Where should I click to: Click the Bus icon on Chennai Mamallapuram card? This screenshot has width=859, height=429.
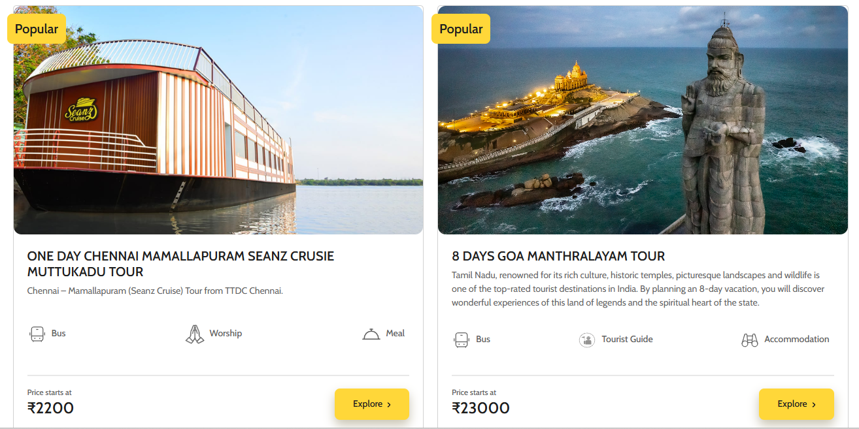click(37, 334)
